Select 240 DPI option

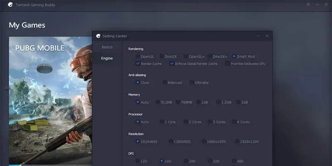tap(186, 161)
